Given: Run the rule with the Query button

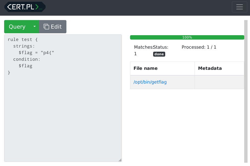Looking at the screenshot, I should coord(17,27).
